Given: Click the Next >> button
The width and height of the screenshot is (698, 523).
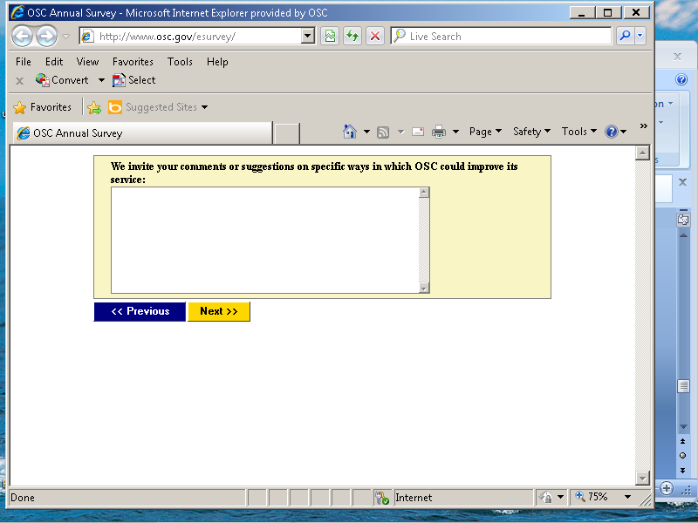Looking at the screenshot, I should [219, 311].
